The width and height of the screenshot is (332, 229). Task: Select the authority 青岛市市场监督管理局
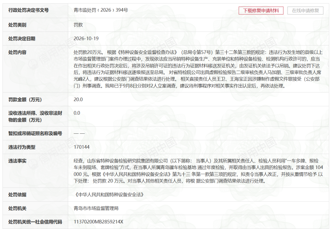tap(96, 208)
